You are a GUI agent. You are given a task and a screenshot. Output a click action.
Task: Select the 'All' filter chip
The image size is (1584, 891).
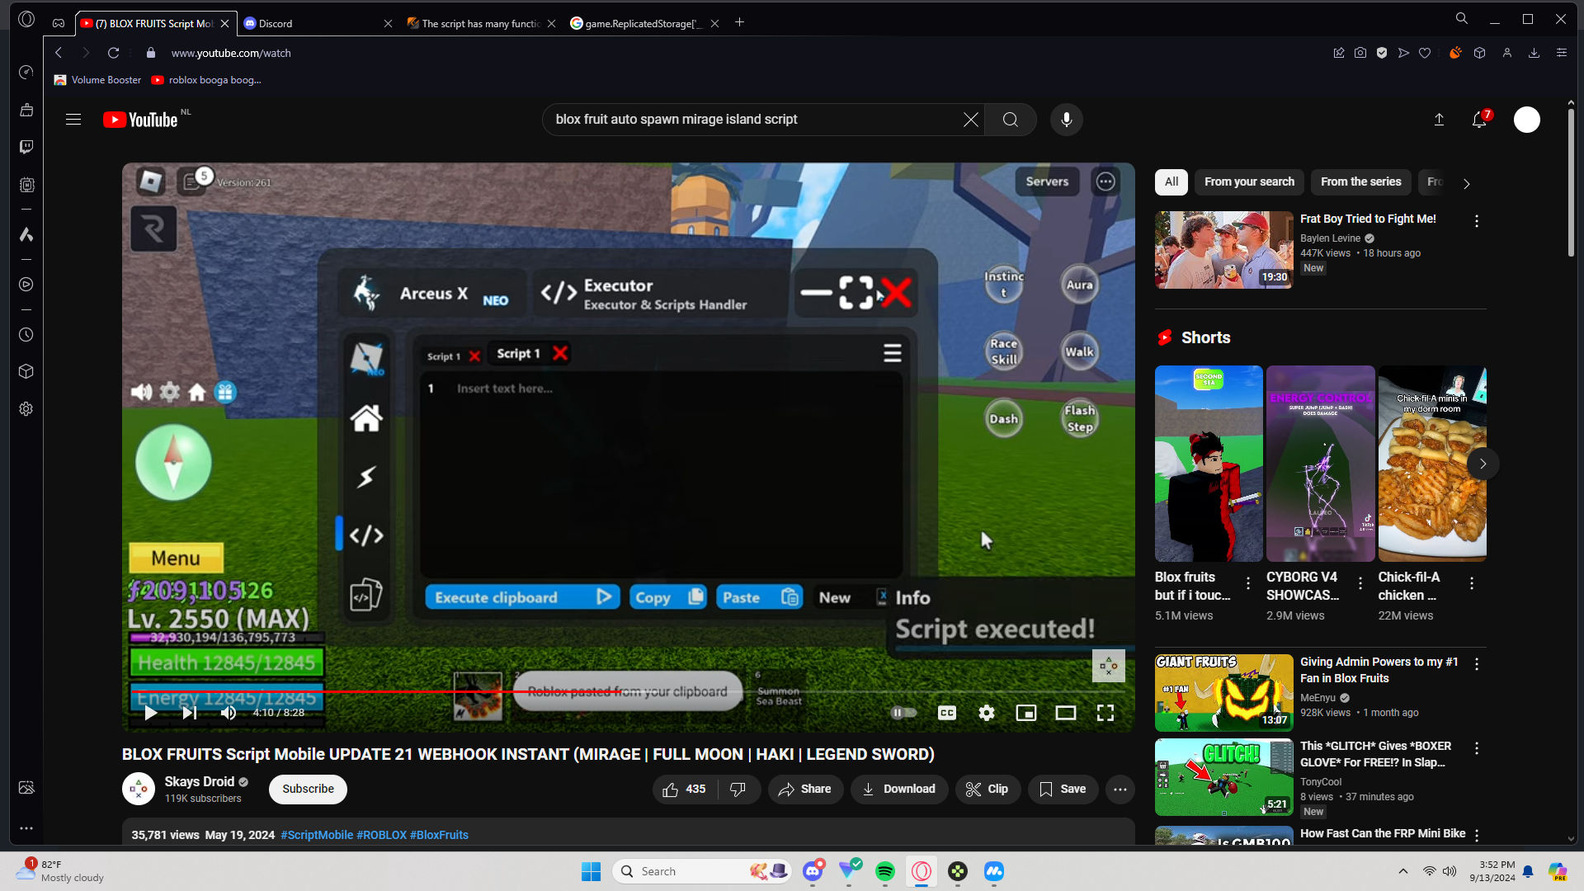coord(1171,182)
